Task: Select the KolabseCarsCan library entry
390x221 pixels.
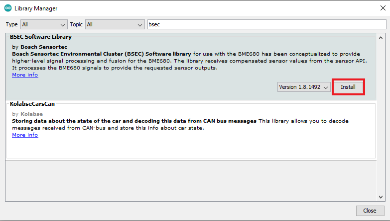Action: [191, 131]
